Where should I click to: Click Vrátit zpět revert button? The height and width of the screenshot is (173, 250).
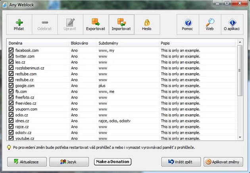click(181, 162)
